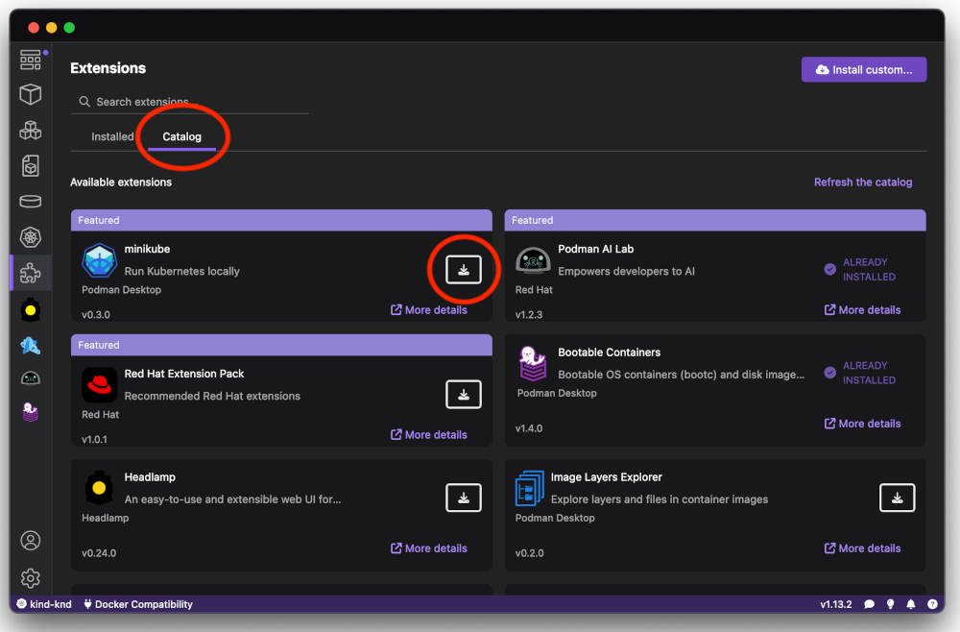Open notifications bell in status bar
The height and width of the screenshot is (632, 960).
coord(911,604)
